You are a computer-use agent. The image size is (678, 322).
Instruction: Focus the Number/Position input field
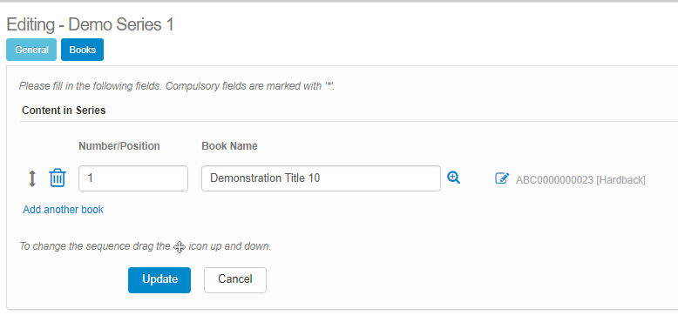pyautogui.click(x=133, y=178)
